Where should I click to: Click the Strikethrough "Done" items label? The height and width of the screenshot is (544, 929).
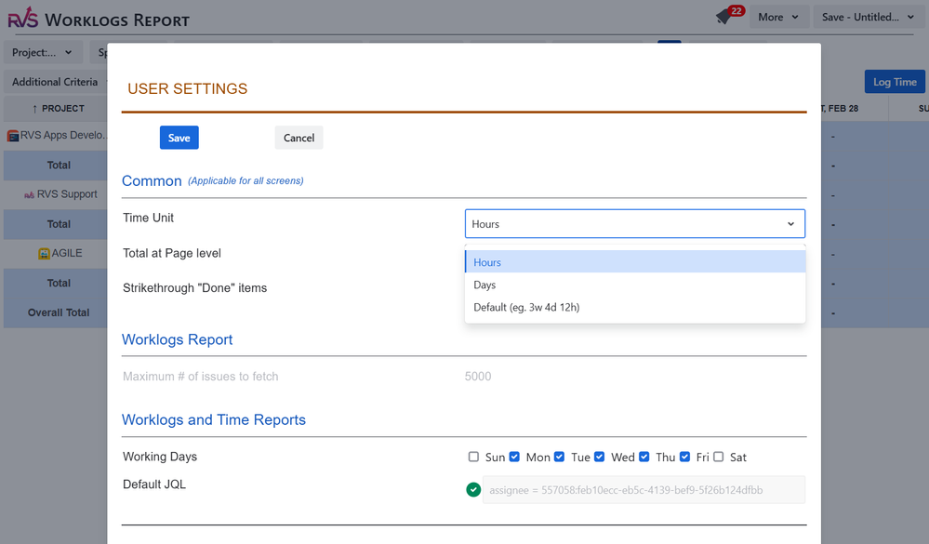tap(195, 288)
